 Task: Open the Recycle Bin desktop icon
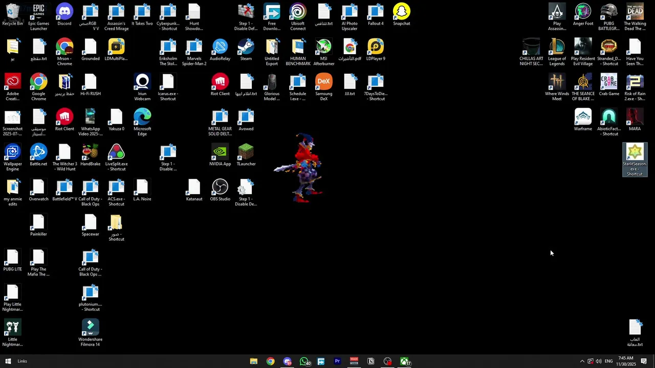[12, 15]
